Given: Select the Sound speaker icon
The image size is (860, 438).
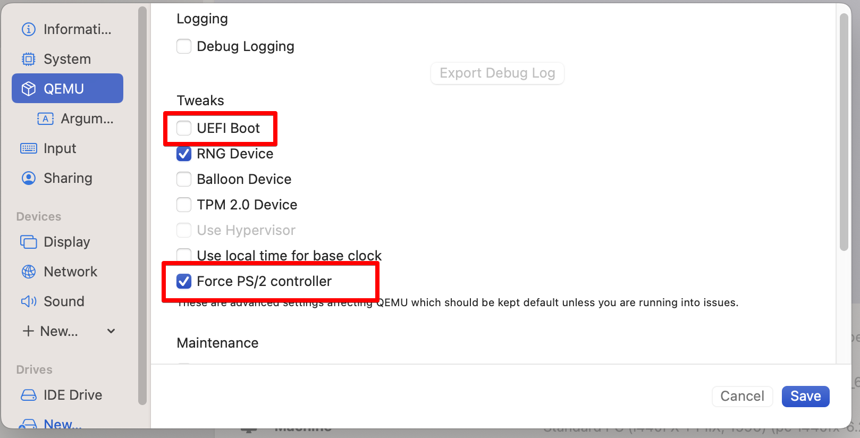Looking at the screenshot, I should coord(29,301).
